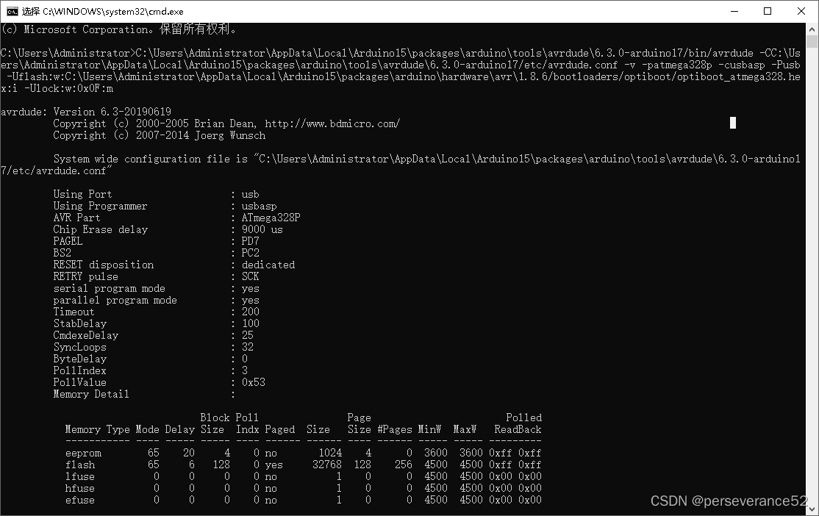The width and height of the screenshot is (819, 516).
Task: Click the 'lfuse' memory row name
Action: coord(80,477)
